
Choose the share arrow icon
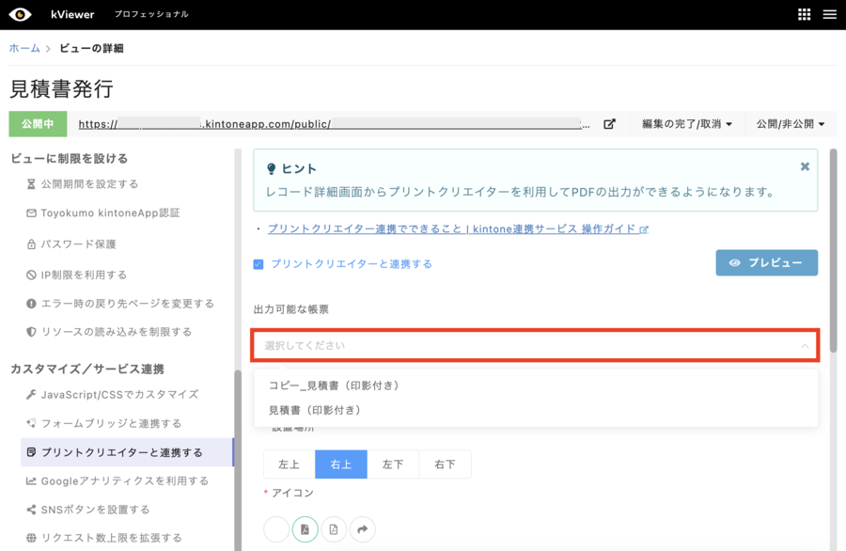[362, 529]
